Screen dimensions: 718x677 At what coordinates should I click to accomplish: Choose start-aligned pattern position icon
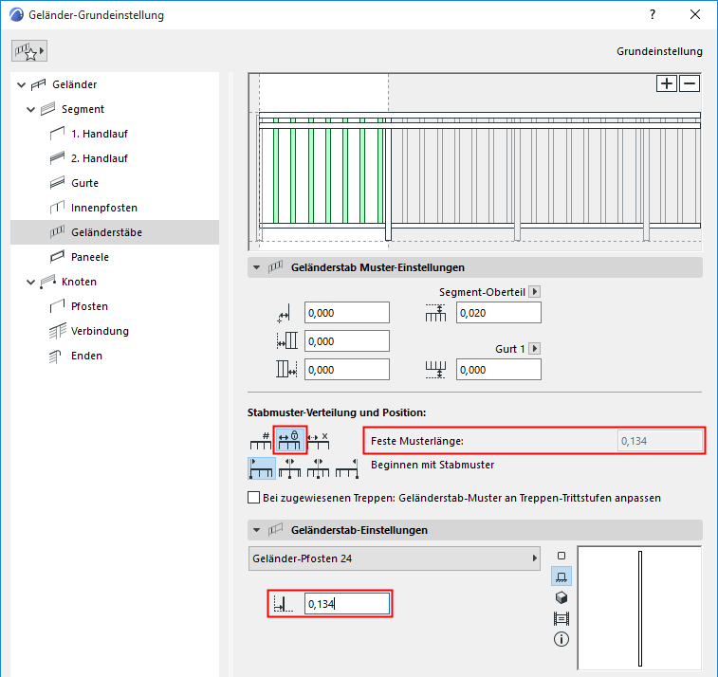pos(262,467)
